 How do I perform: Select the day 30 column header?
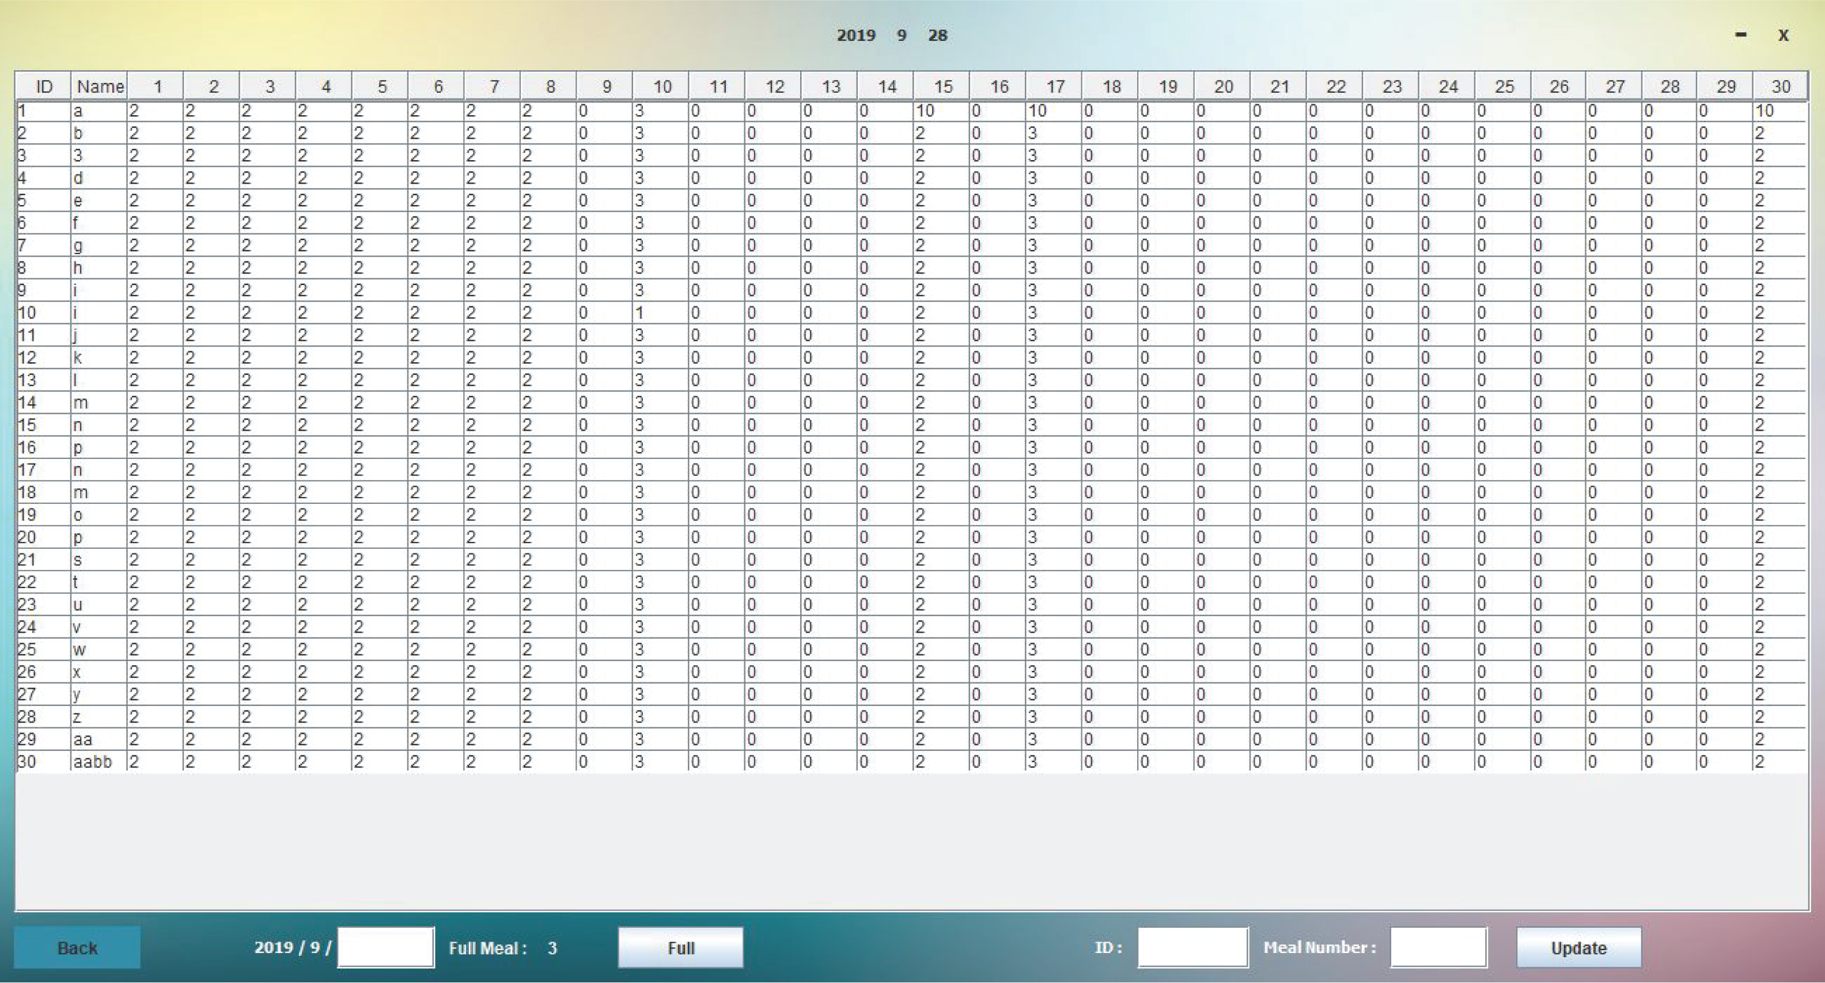[x=1781, y=86]
